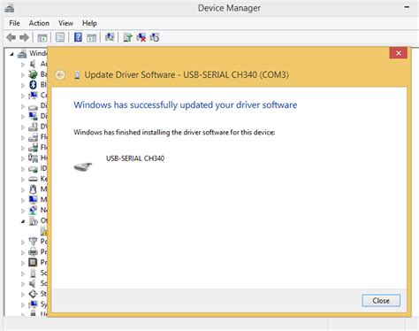Click the 'Device Manager' window title text
Image resolution: width=419 pixels, height=331 pixels.
[229, 8]
